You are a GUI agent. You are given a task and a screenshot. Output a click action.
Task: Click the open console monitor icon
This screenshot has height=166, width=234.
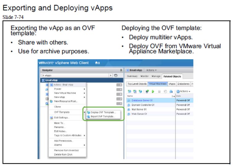click(x=147, y=91)
